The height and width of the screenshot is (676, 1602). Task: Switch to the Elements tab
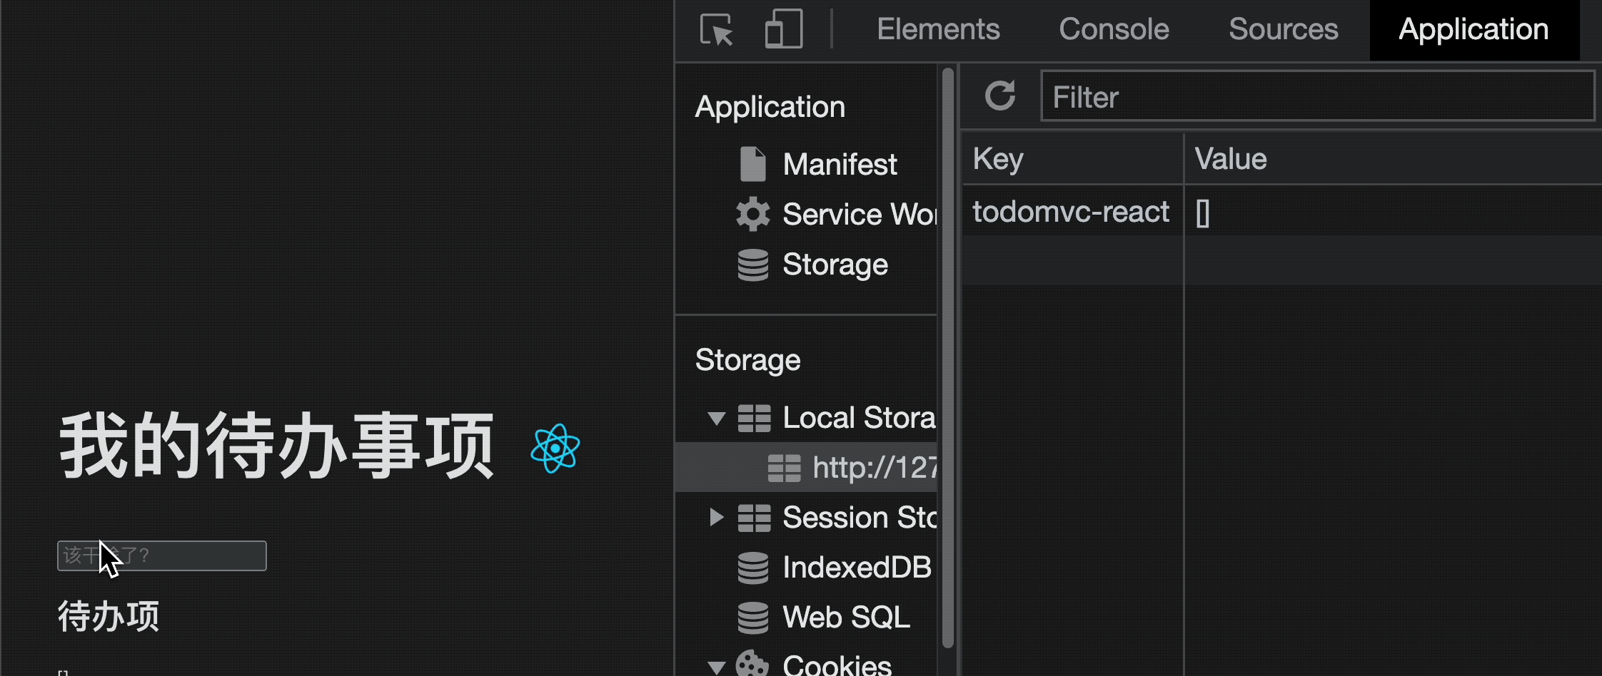(938, 29)
